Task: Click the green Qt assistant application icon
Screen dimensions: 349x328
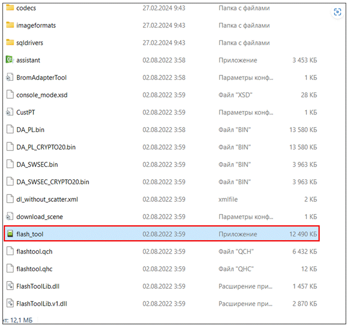Action: 10,60
